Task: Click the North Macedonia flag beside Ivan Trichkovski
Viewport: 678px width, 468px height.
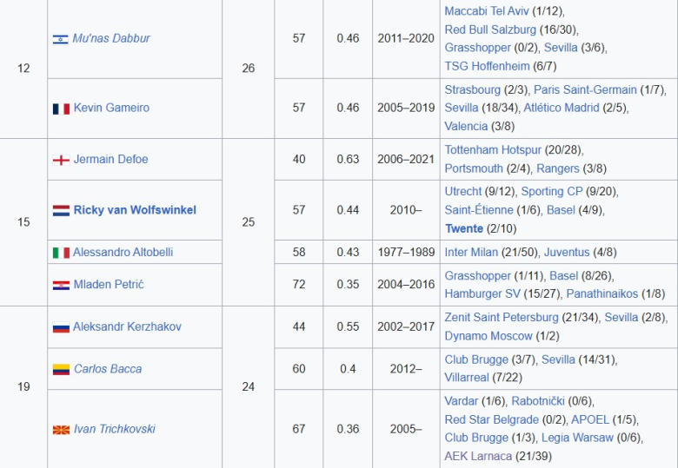Action: click(61, 430)
